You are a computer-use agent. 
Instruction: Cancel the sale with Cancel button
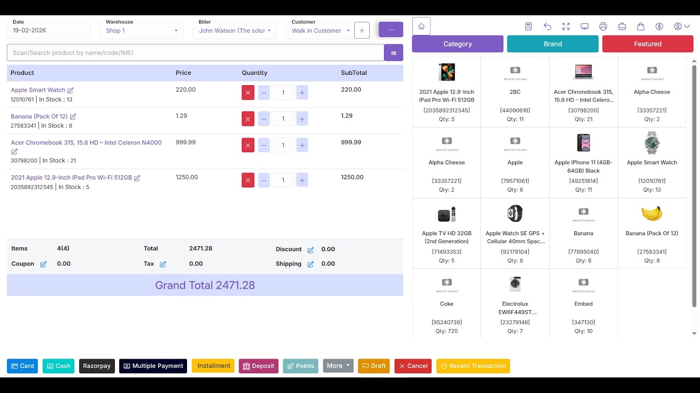[x=413, y=366]
